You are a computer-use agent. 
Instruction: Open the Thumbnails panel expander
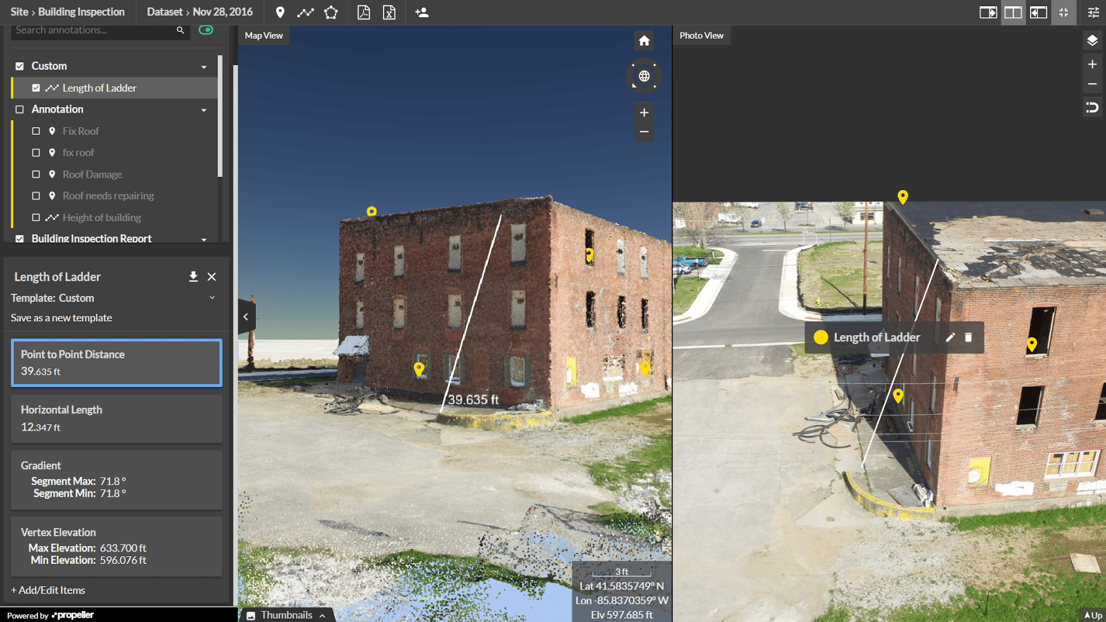coord(322,615)
